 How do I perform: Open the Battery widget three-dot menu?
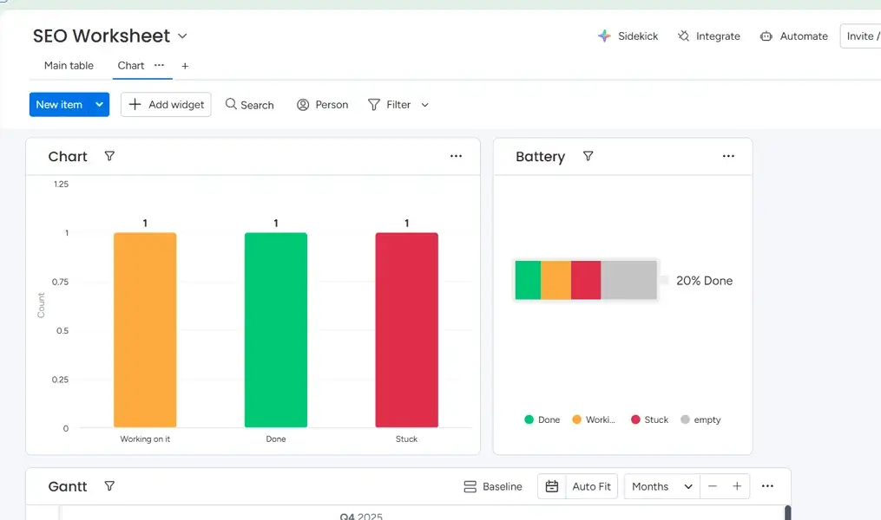pos(728,156)
